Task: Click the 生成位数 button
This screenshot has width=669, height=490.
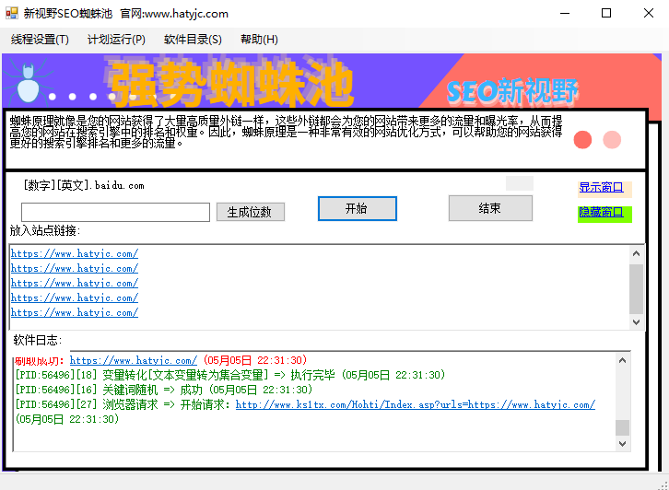Action: pyautogui.click(x=251, y=212)
